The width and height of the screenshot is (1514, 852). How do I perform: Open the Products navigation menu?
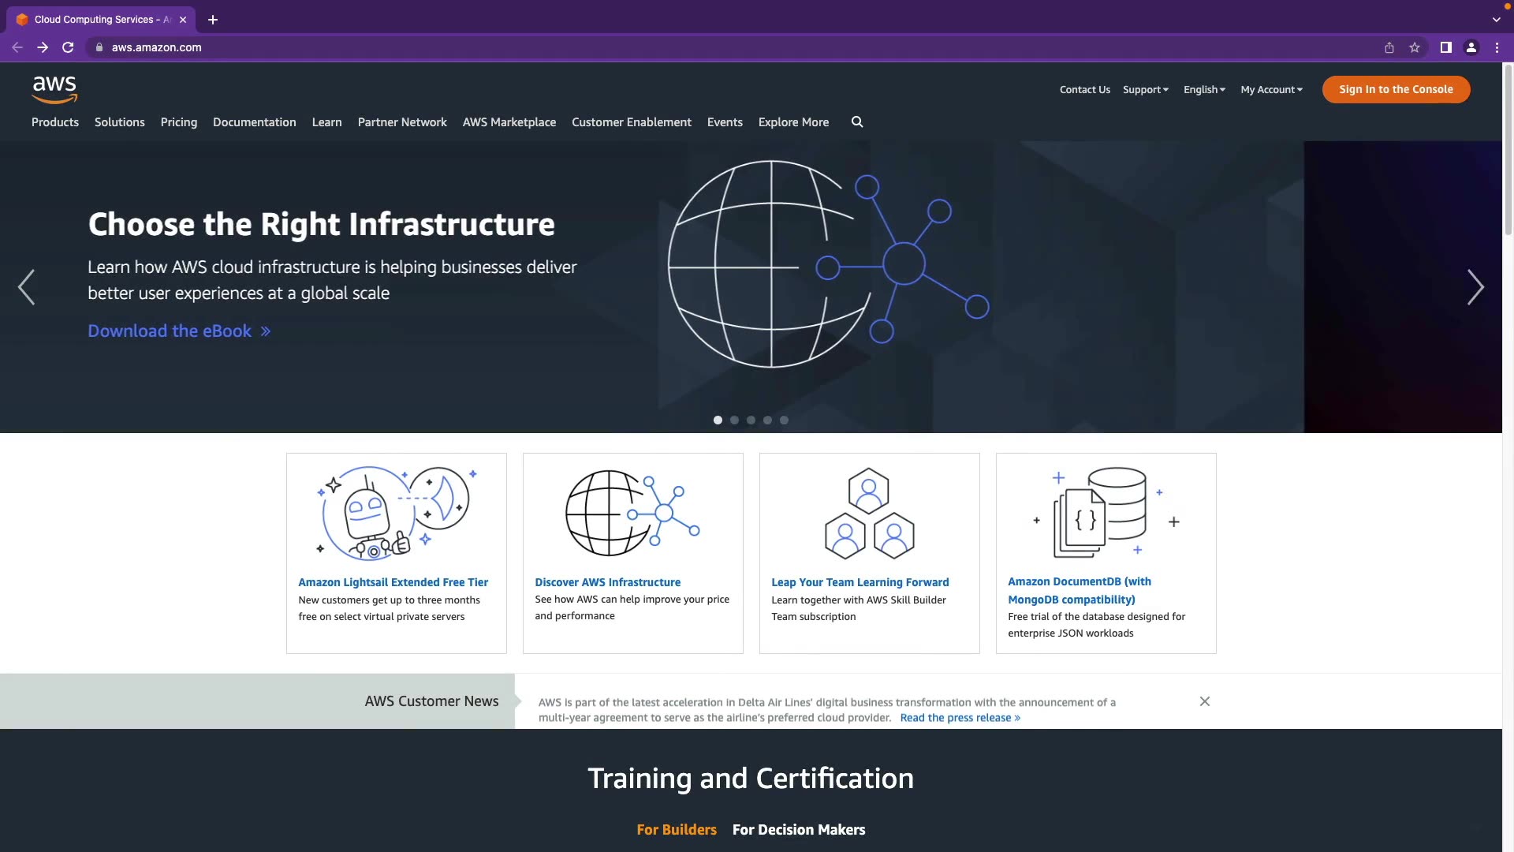point(55,122)
